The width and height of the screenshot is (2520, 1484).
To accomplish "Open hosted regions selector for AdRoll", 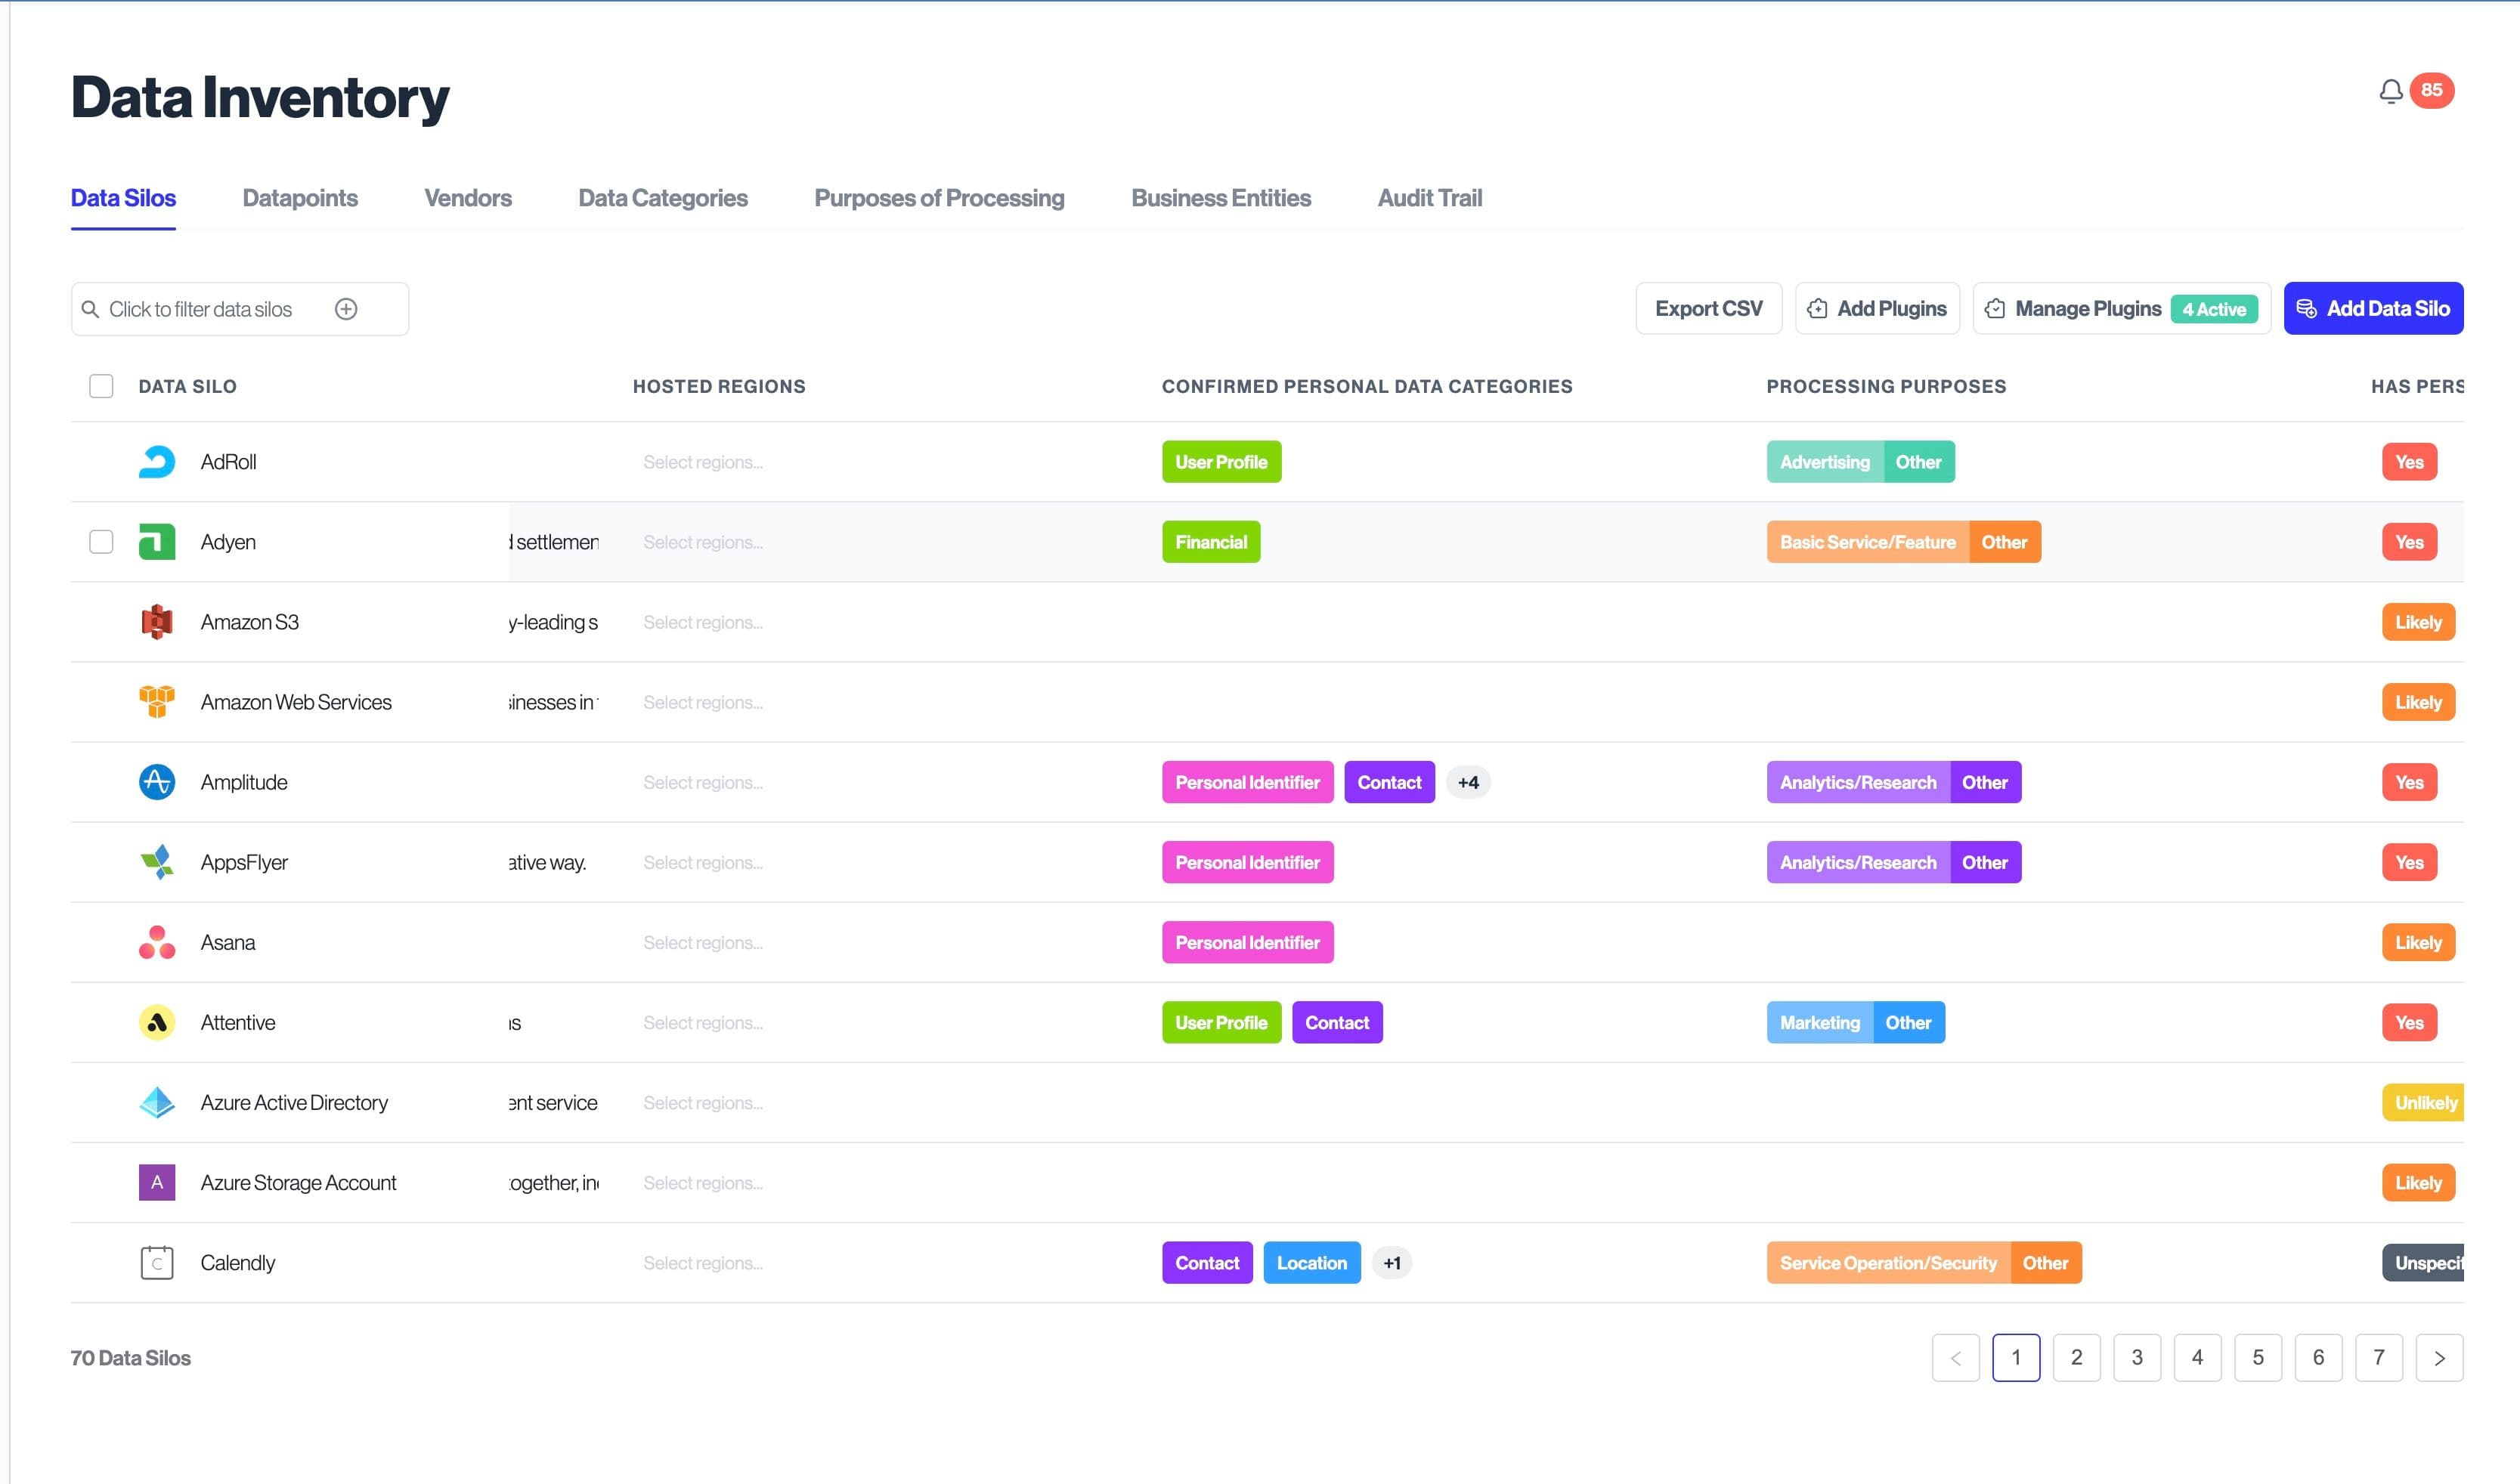I will pos(703,462).
